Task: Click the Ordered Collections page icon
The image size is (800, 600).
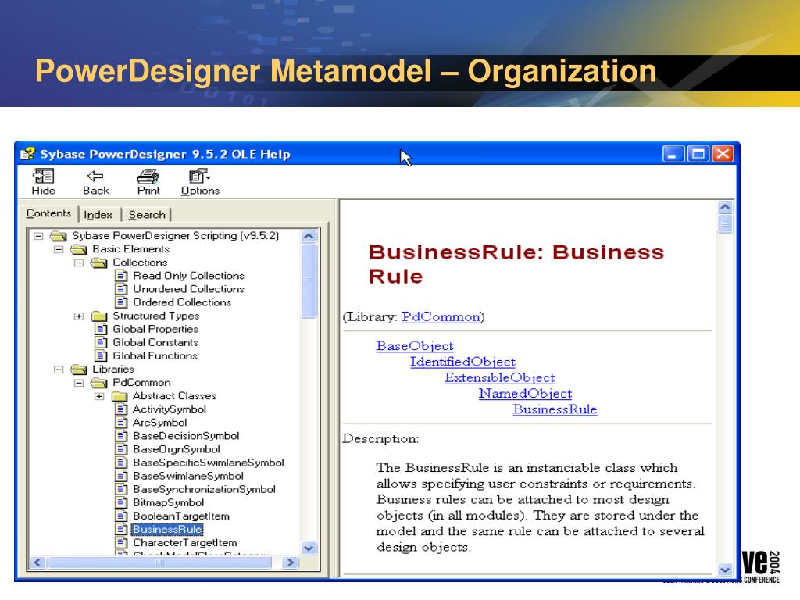Action: 121,302
